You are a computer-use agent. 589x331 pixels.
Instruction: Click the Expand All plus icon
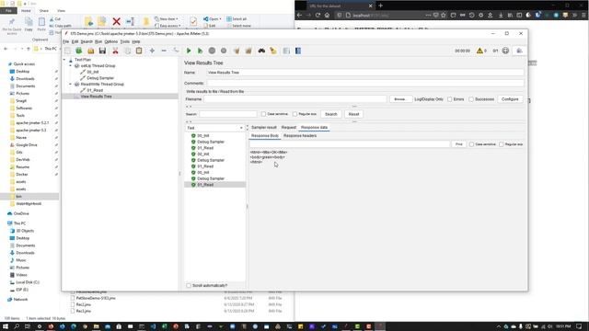[x=152, y=51]
